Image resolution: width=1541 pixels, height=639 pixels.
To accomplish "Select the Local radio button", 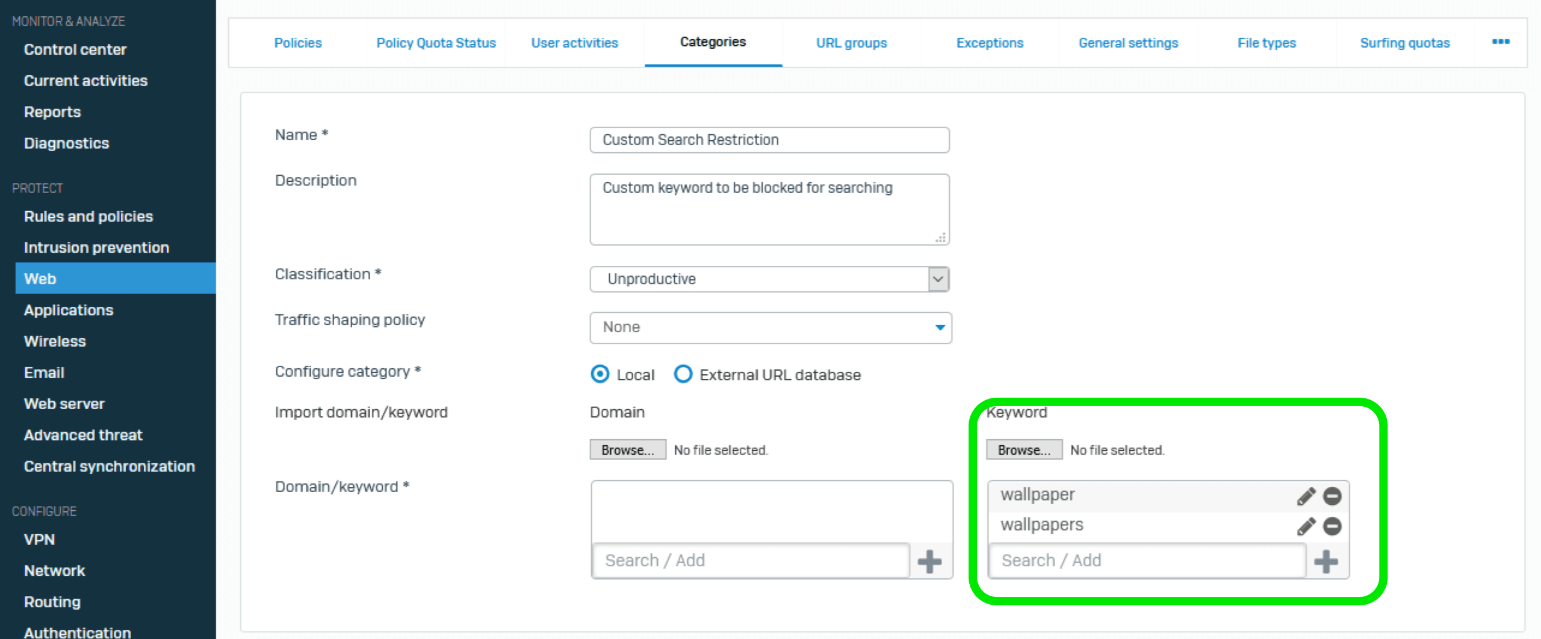I will (600, 374).
